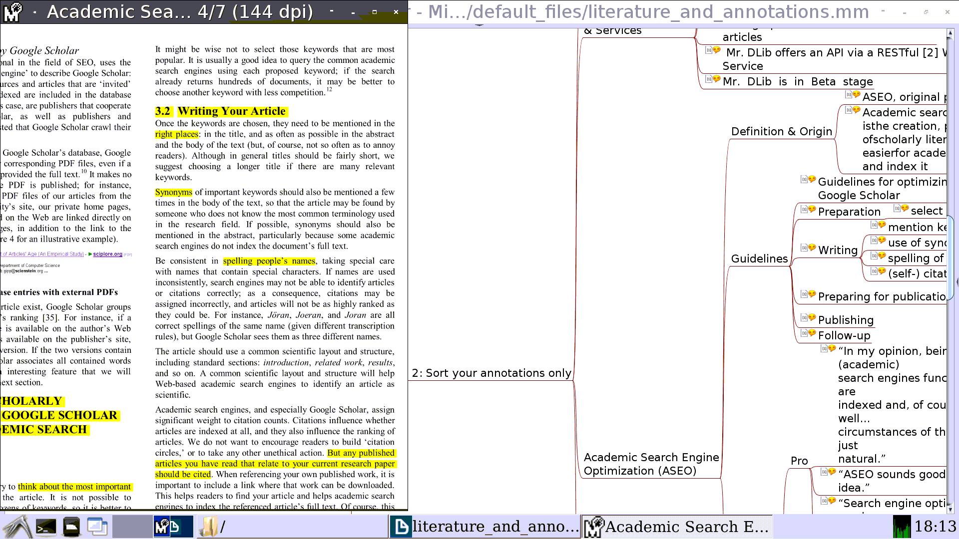
Task: Select the 'Publishing' node text
Action: point(846,320)
